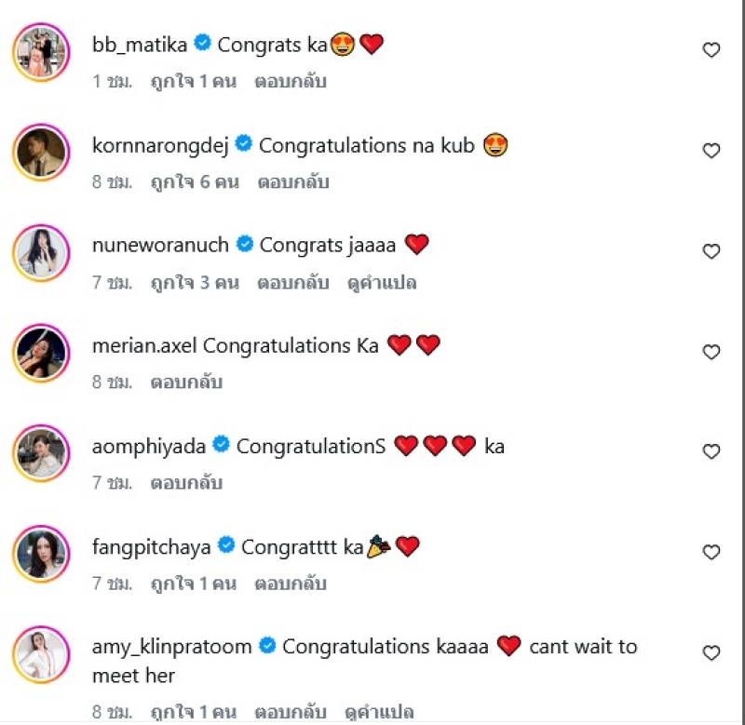Heart amy_klinpratoom's comment
This screenshot has height=725, width=745.
tap(711, 652)
